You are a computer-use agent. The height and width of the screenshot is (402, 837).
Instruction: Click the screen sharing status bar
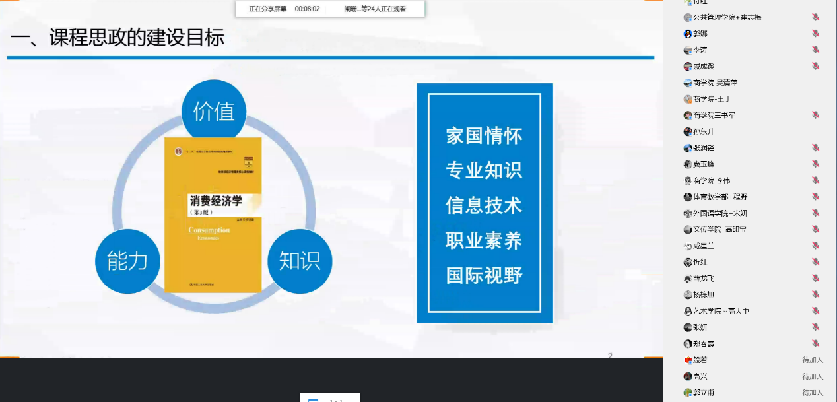click(330, 9)
